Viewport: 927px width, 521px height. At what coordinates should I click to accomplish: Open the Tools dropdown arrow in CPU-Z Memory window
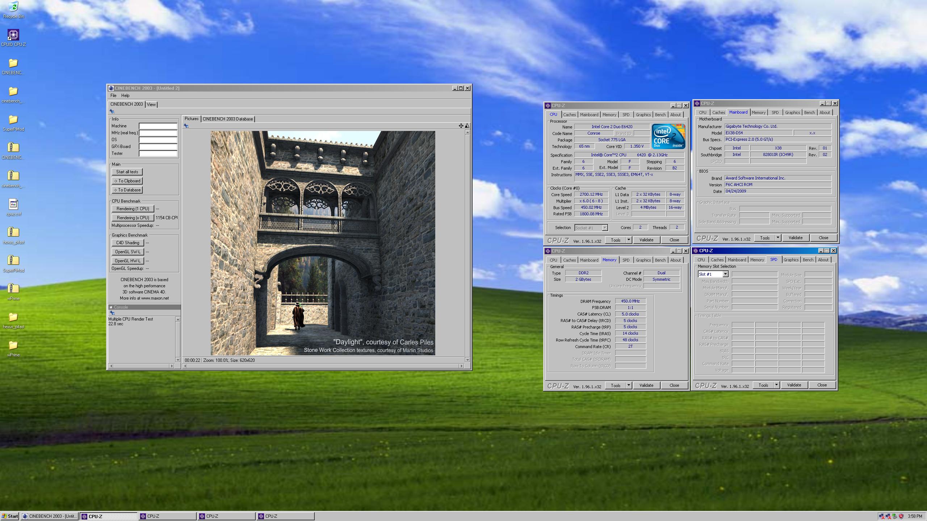629,385
